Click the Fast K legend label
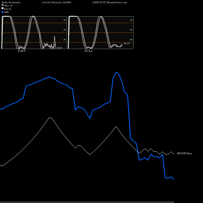 tap(8, 9)
